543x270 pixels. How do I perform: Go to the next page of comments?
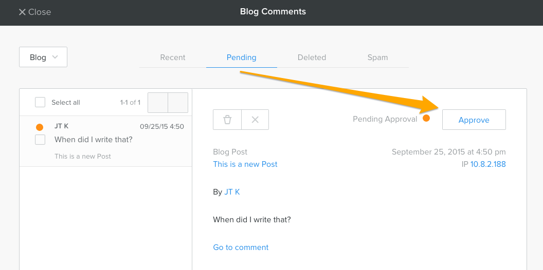tap(178, 103)
